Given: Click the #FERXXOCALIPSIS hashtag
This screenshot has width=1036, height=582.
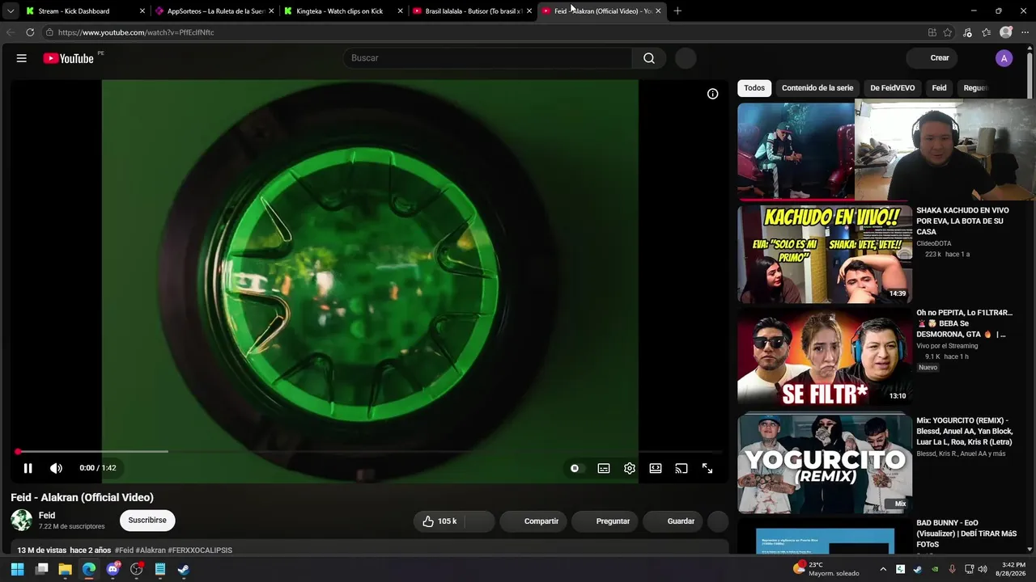Looking at the screenshot, I should click(x=200, y=550).
